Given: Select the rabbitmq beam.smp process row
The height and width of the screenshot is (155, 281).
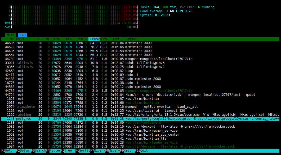Looking at the screenshot, I should tap(140, 115).
